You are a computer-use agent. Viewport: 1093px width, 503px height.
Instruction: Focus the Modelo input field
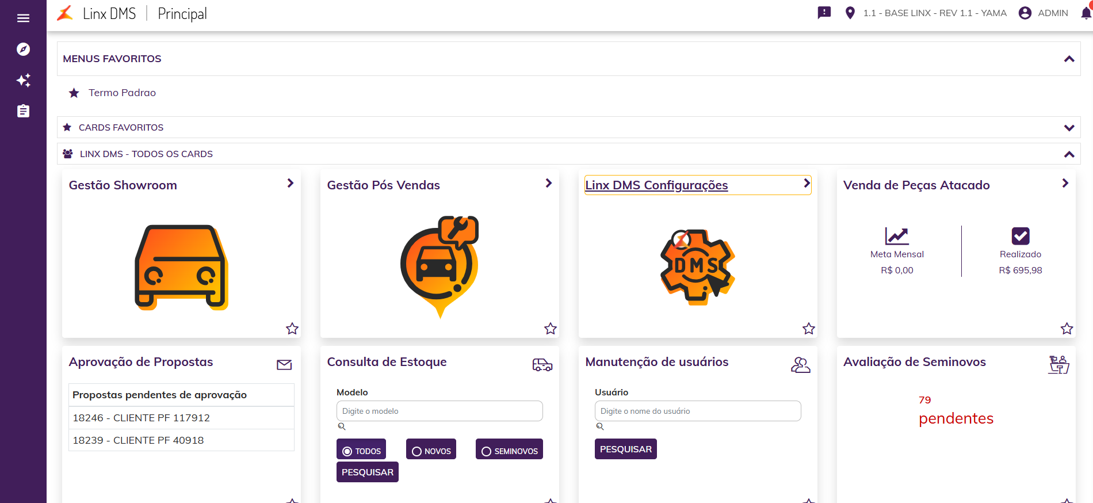coord(440,411)
